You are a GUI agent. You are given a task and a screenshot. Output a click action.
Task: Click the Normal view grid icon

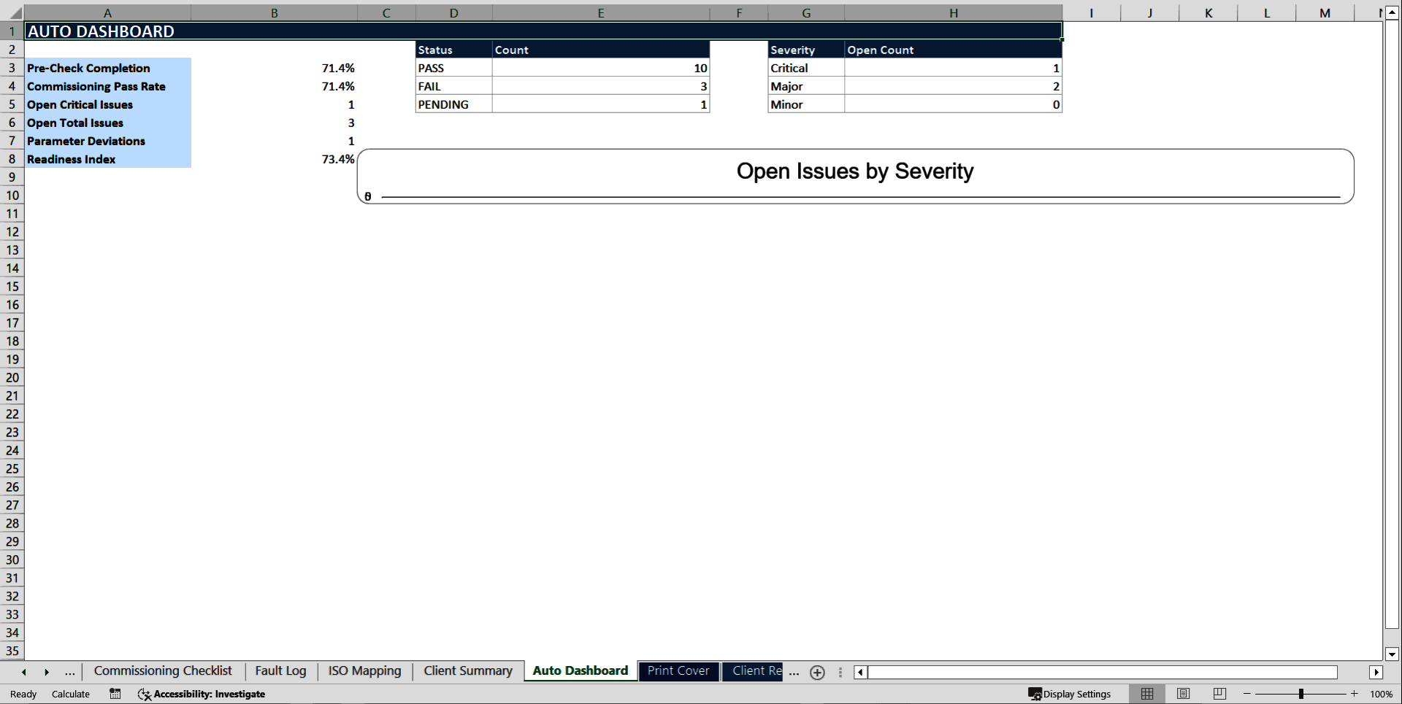[1146, 694]
